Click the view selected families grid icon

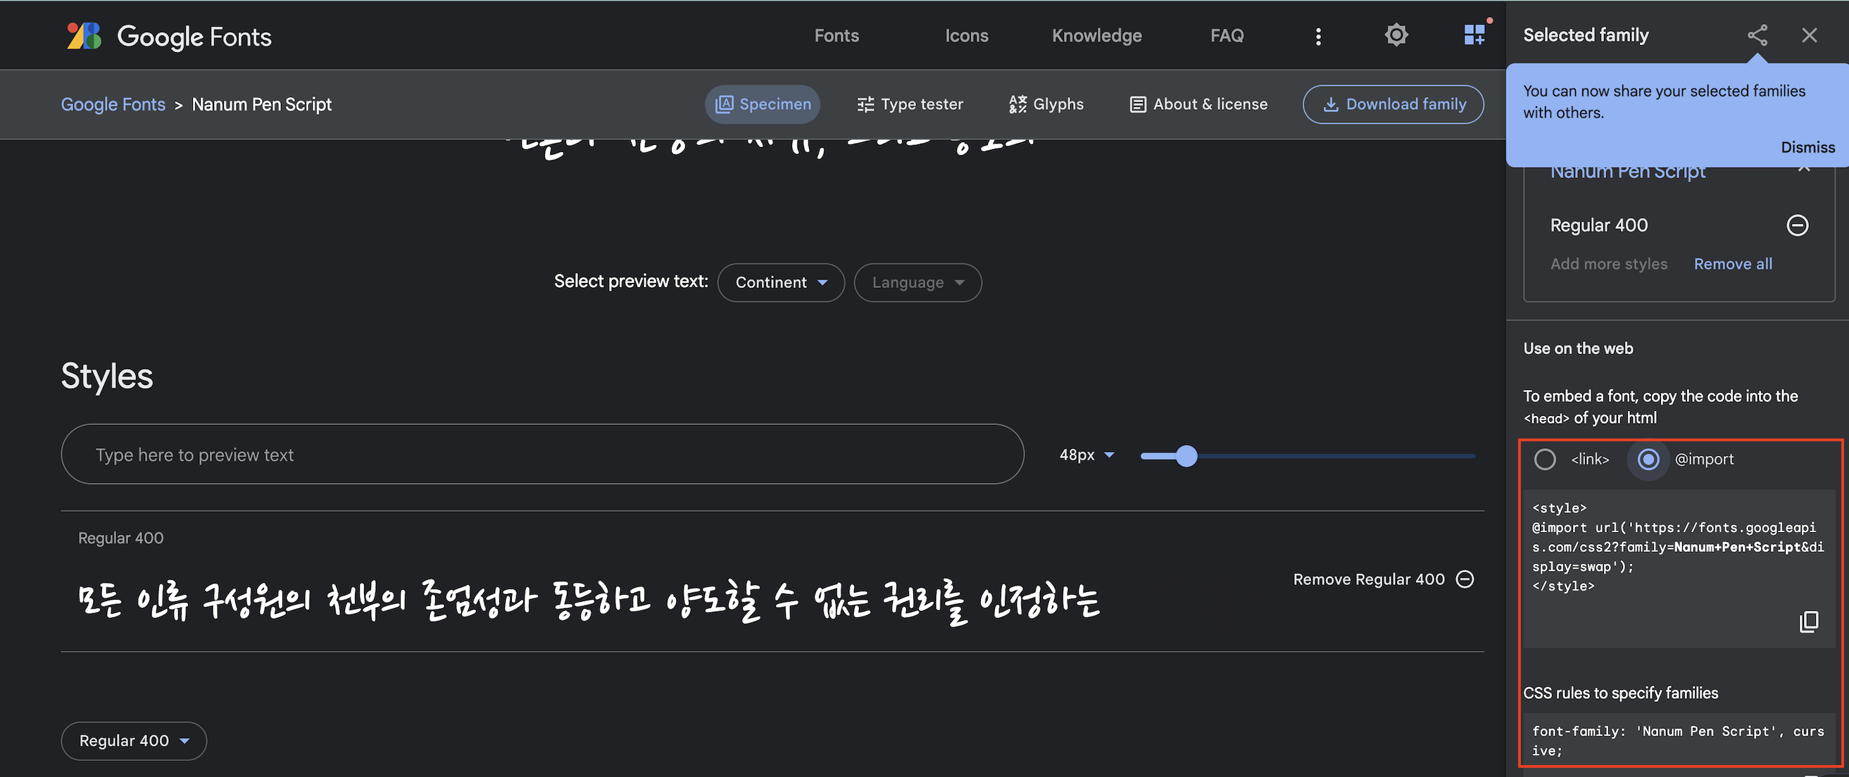[x=1474, y=34]
